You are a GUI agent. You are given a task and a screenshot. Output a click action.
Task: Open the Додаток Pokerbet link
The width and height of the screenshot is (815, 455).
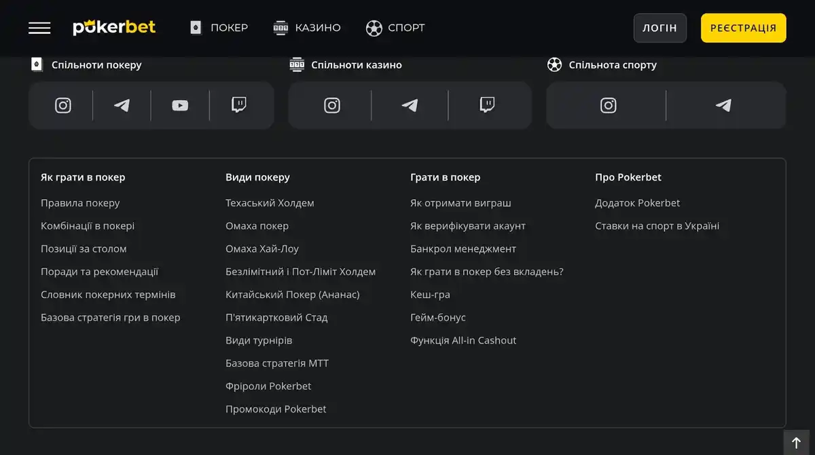click(637, 203)
